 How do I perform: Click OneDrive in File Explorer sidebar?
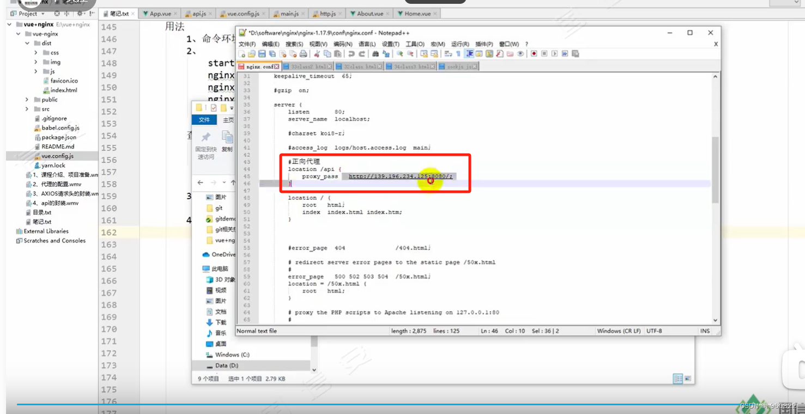(219, 254)
